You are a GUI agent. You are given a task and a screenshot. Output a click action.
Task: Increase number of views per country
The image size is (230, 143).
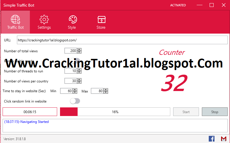pyautogui.click(x=79, y=80)
